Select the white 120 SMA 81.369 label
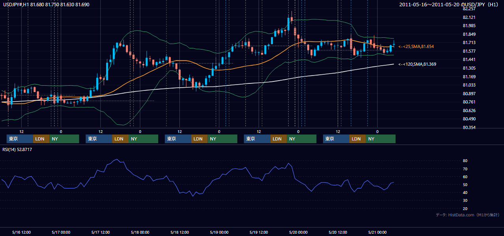504x236 pixels. pyautogui.click(x=417, y=64)
